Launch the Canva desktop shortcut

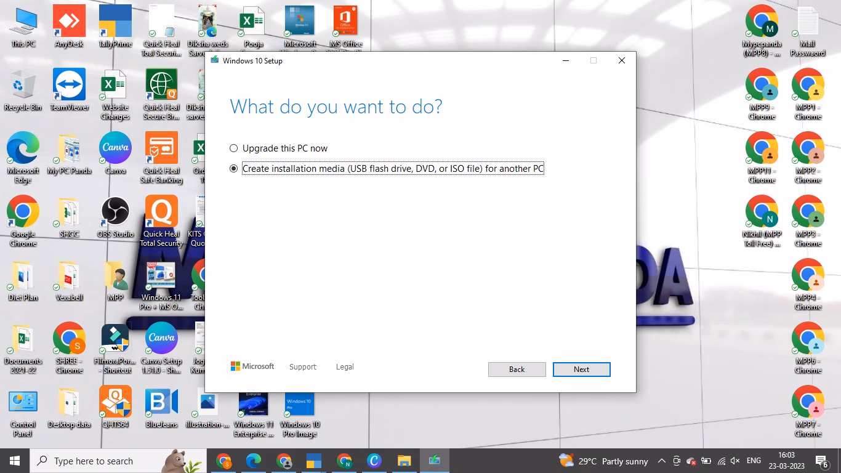click(x=115, y=148)
